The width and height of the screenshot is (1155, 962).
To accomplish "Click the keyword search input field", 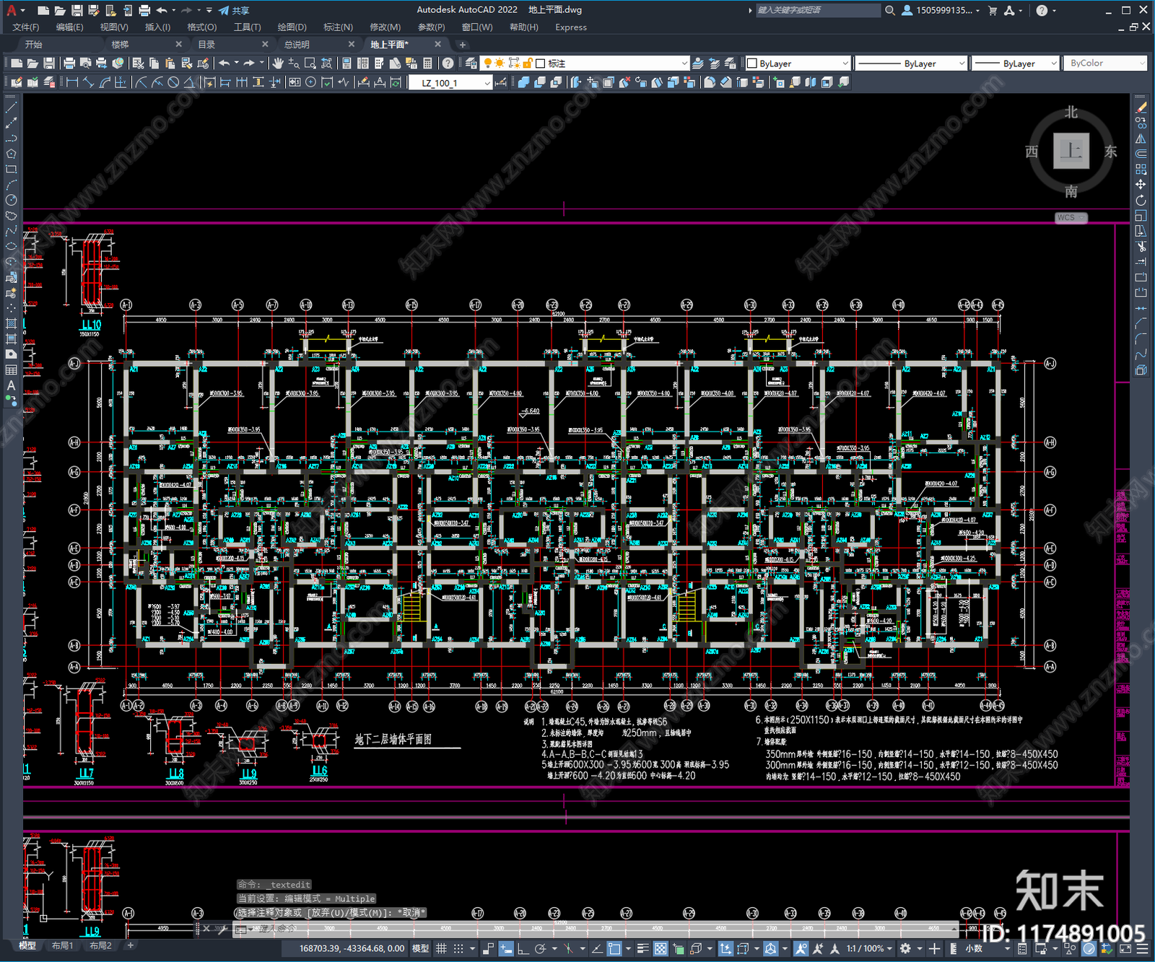I will [818, 10].
